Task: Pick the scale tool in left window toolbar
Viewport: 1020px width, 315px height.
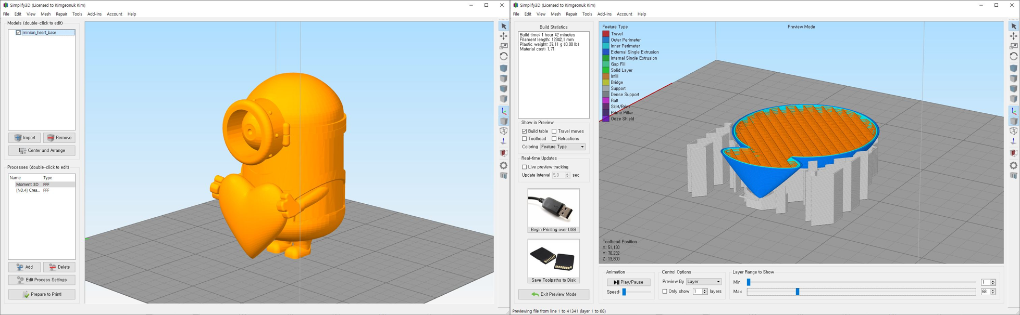Action: (x=503, y=46)
